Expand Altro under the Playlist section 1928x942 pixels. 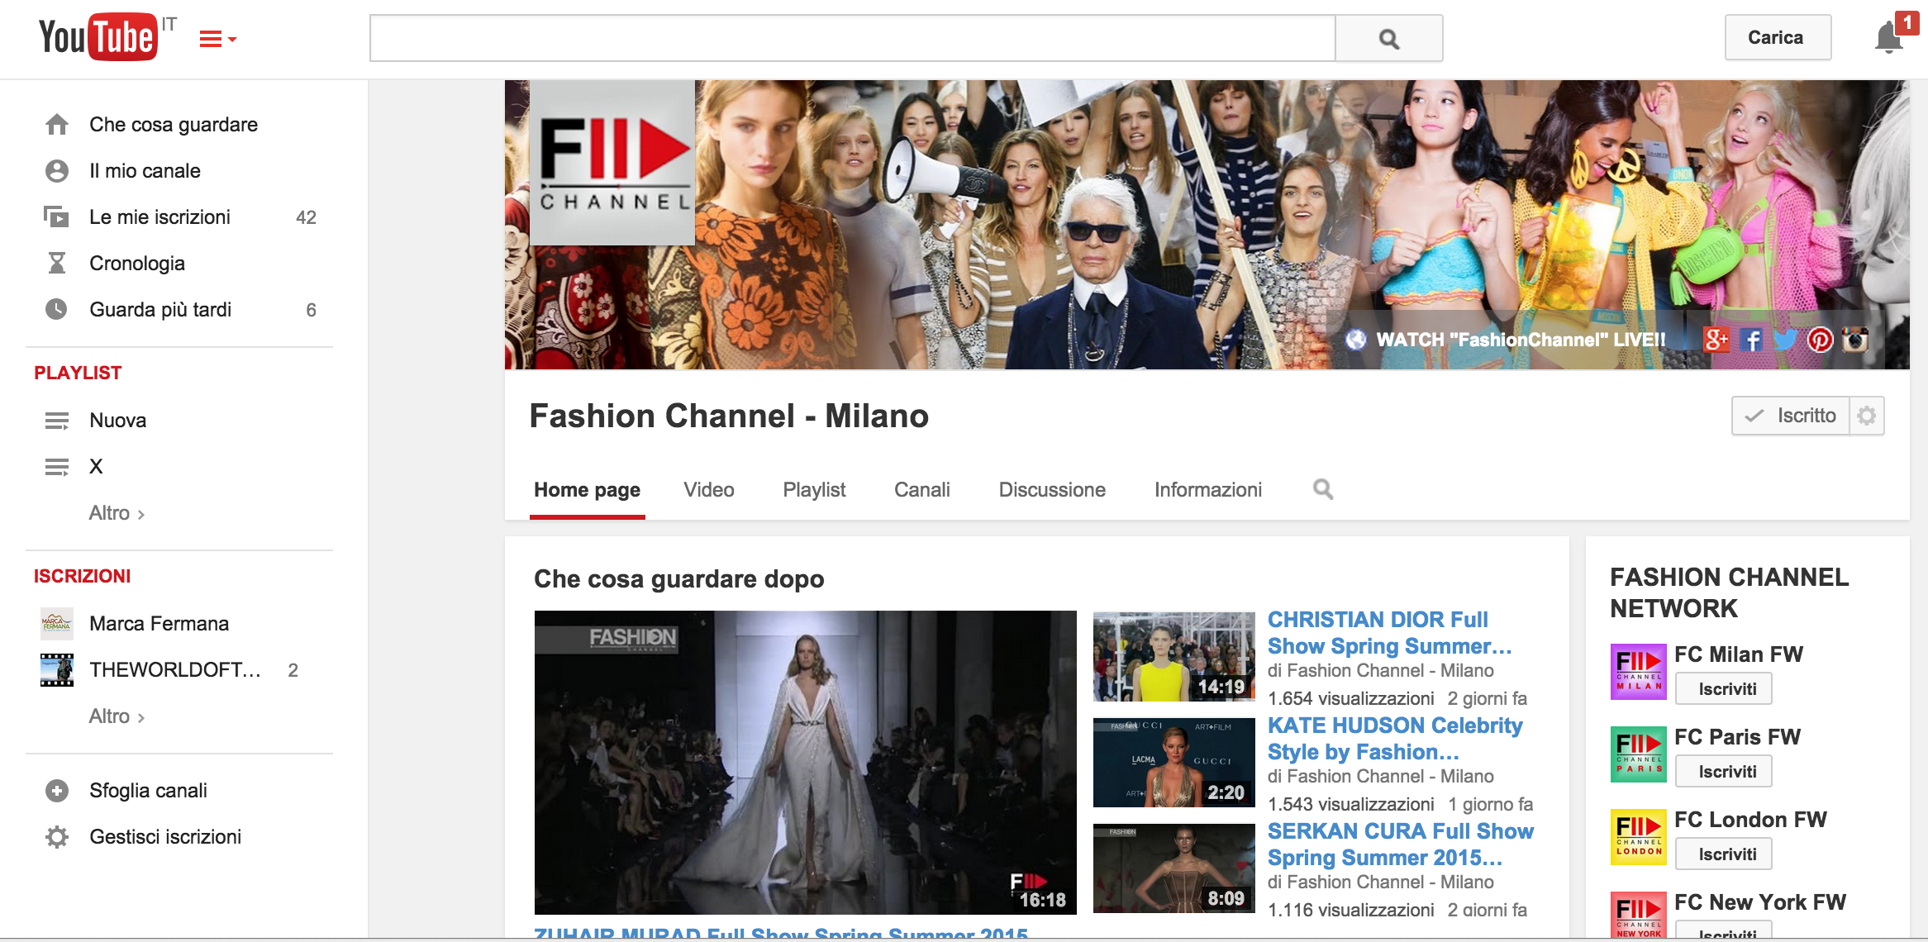click(x=117, y=513)
